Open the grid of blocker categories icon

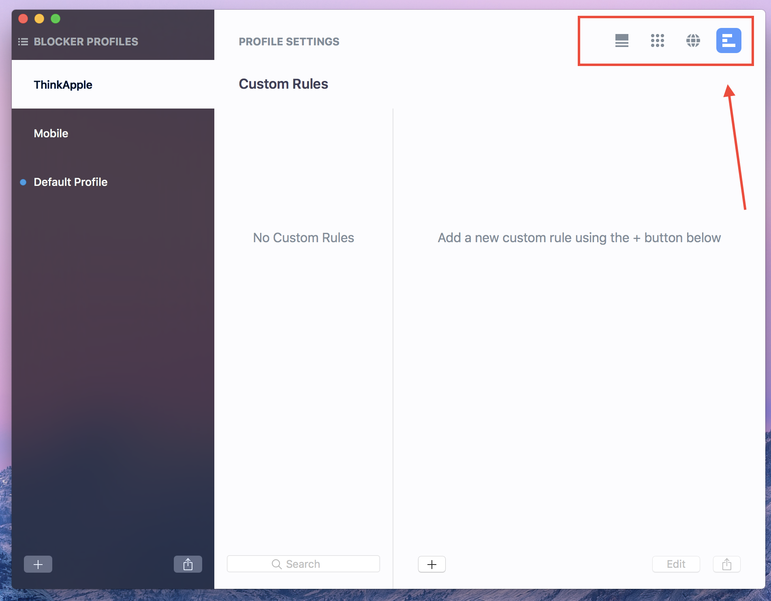coord(657,40)
